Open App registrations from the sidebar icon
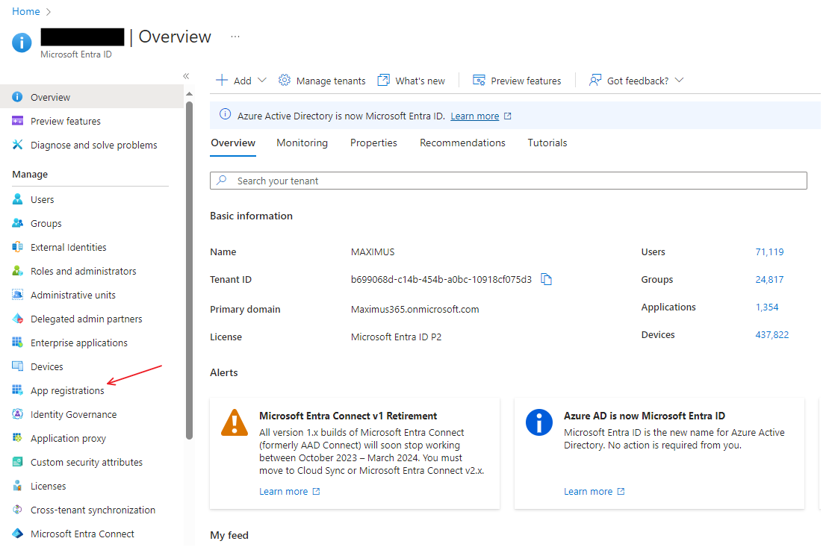832x547 pixels. [17, 390]
